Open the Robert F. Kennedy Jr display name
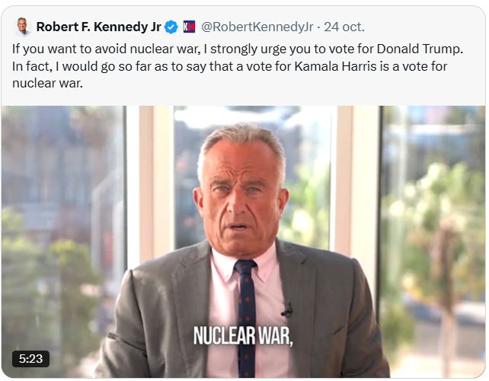The height and width of the screenshot is (381, 489). [98, 27]
